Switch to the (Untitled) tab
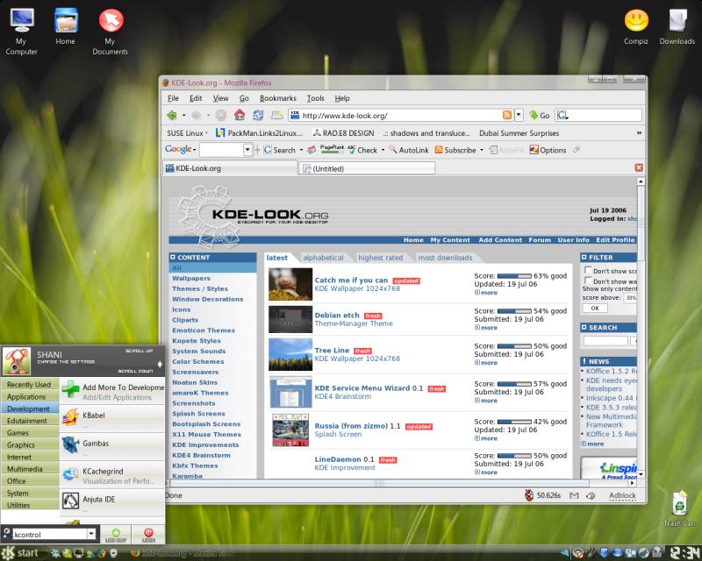The width and height of the screenshot is (702, 561). tap(367, 168)
